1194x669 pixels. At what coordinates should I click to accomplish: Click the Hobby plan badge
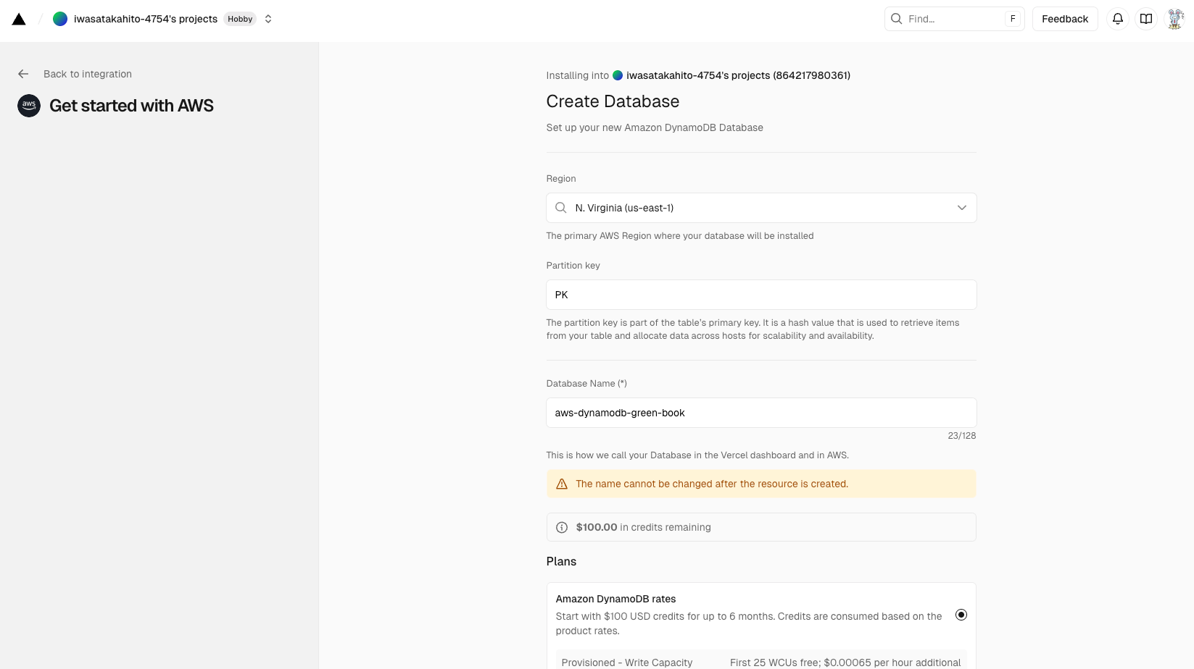click(x=240, y=19)
